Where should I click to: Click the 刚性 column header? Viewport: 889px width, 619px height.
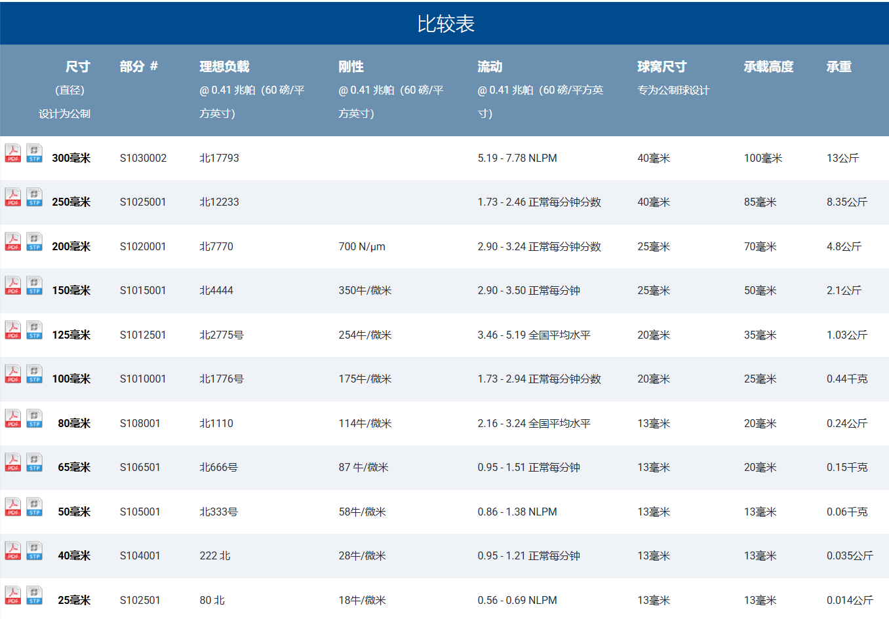pyautogui.click(x=351, y=67)
